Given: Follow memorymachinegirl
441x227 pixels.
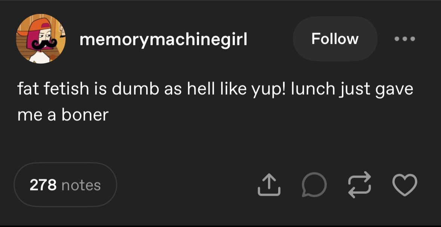Looking at the screenshot, I should (335, 39).
